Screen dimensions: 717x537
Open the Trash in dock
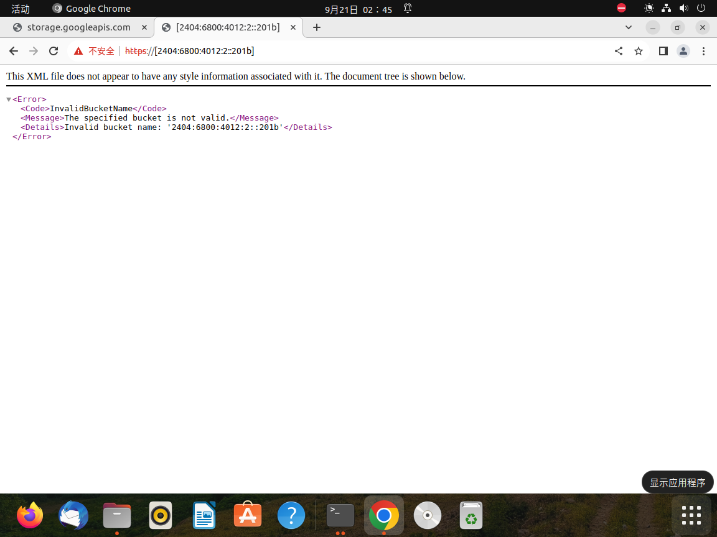pyautogui.click(x=471, y=515)
